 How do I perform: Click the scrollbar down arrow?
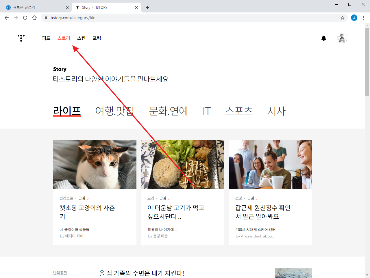367,275
